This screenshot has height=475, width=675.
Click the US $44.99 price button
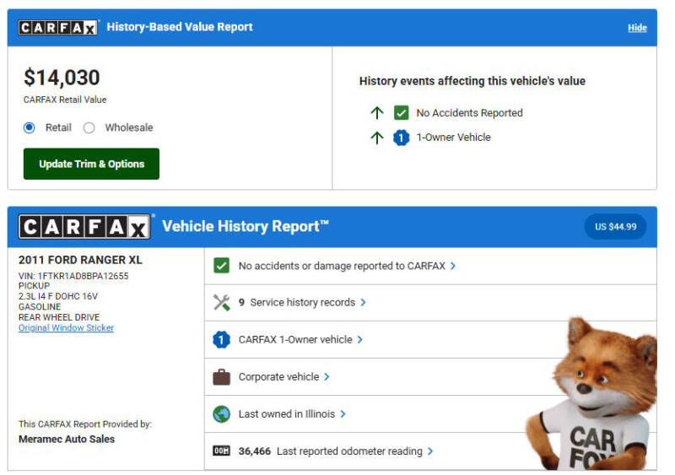click(615, 227)
